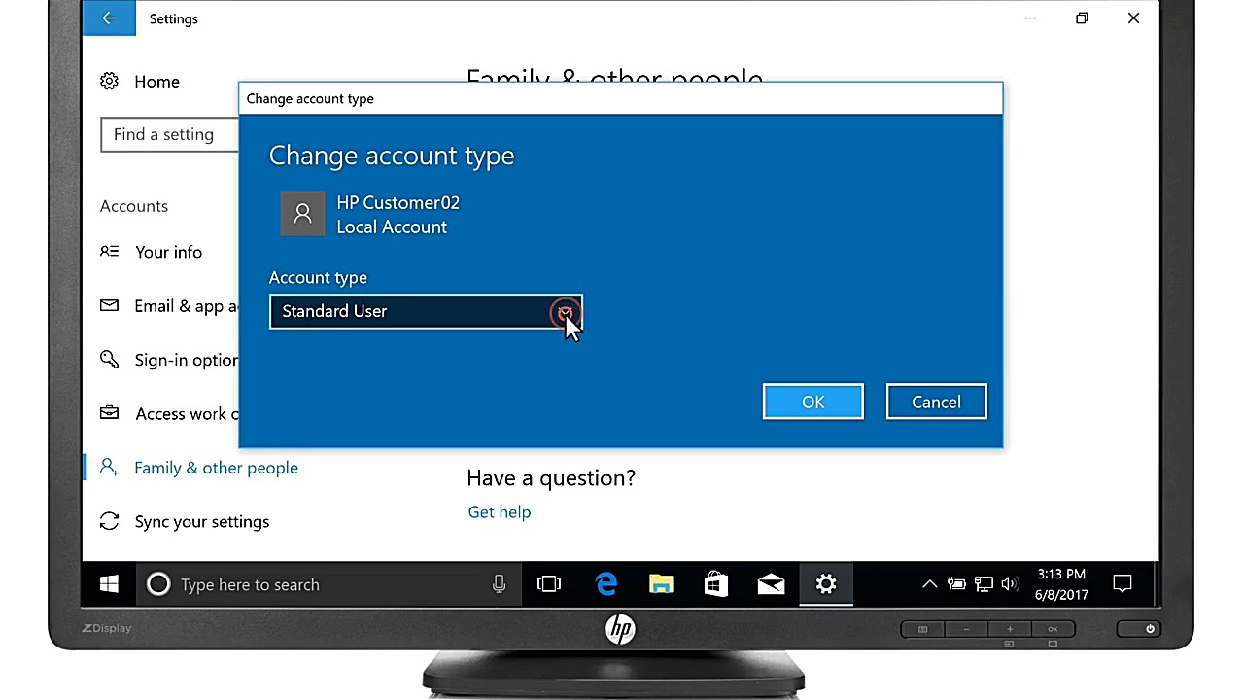Show hidden system tray icons
Image resolution: width=1244 pixels, height=700 pixels.
[x=930, y=584]
